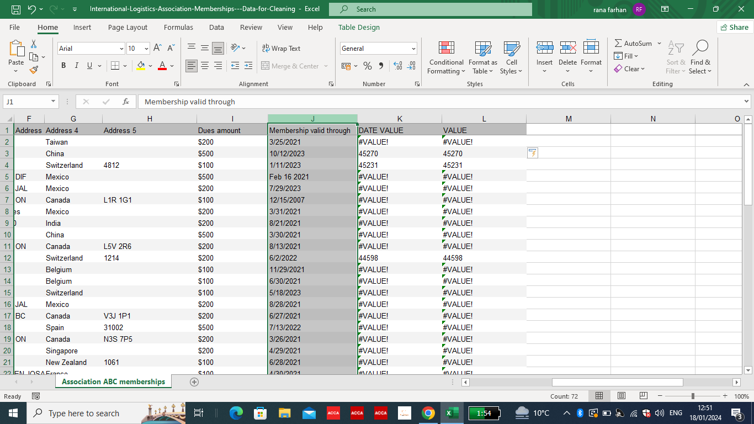
Task: Apply the red Font Color swatch
Action: [162, 66]
